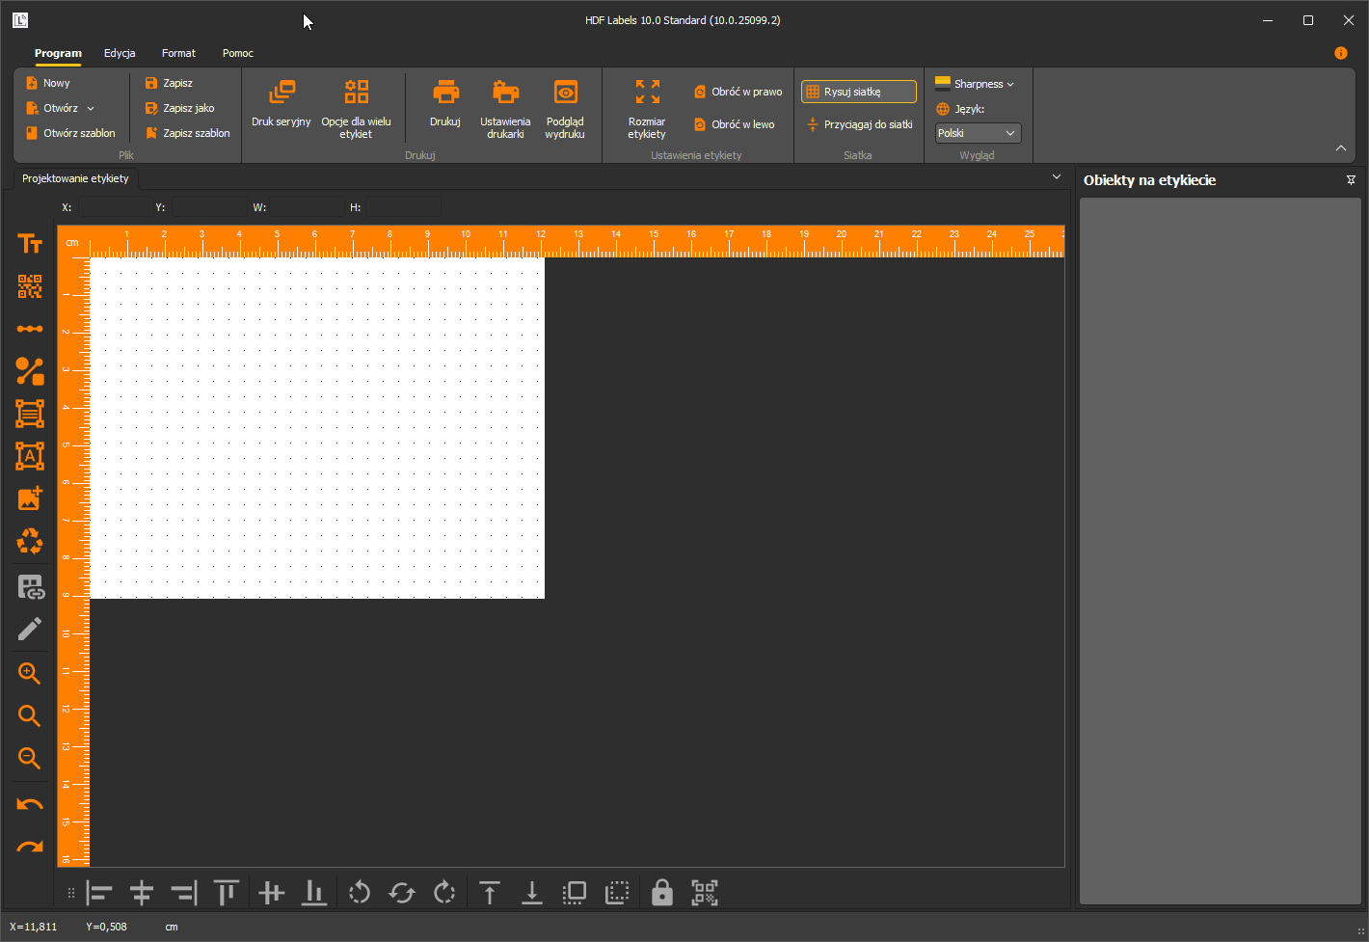This screenshot has height=942, width=1369.
Task: Select the QR code barcode tool
Action: [30, 286]
